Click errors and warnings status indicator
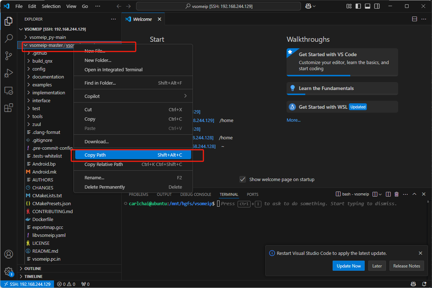The image size is (432, 288). click(x=66, y=284)
